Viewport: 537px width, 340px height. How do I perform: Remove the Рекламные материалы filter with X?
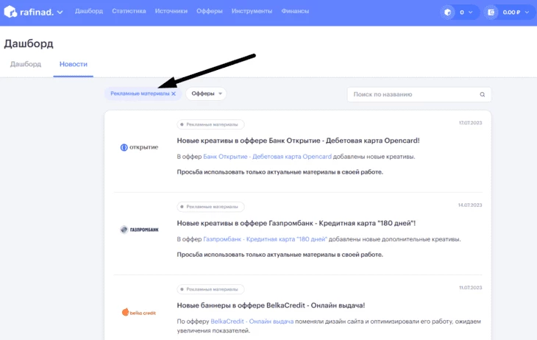tap(174, 93)
